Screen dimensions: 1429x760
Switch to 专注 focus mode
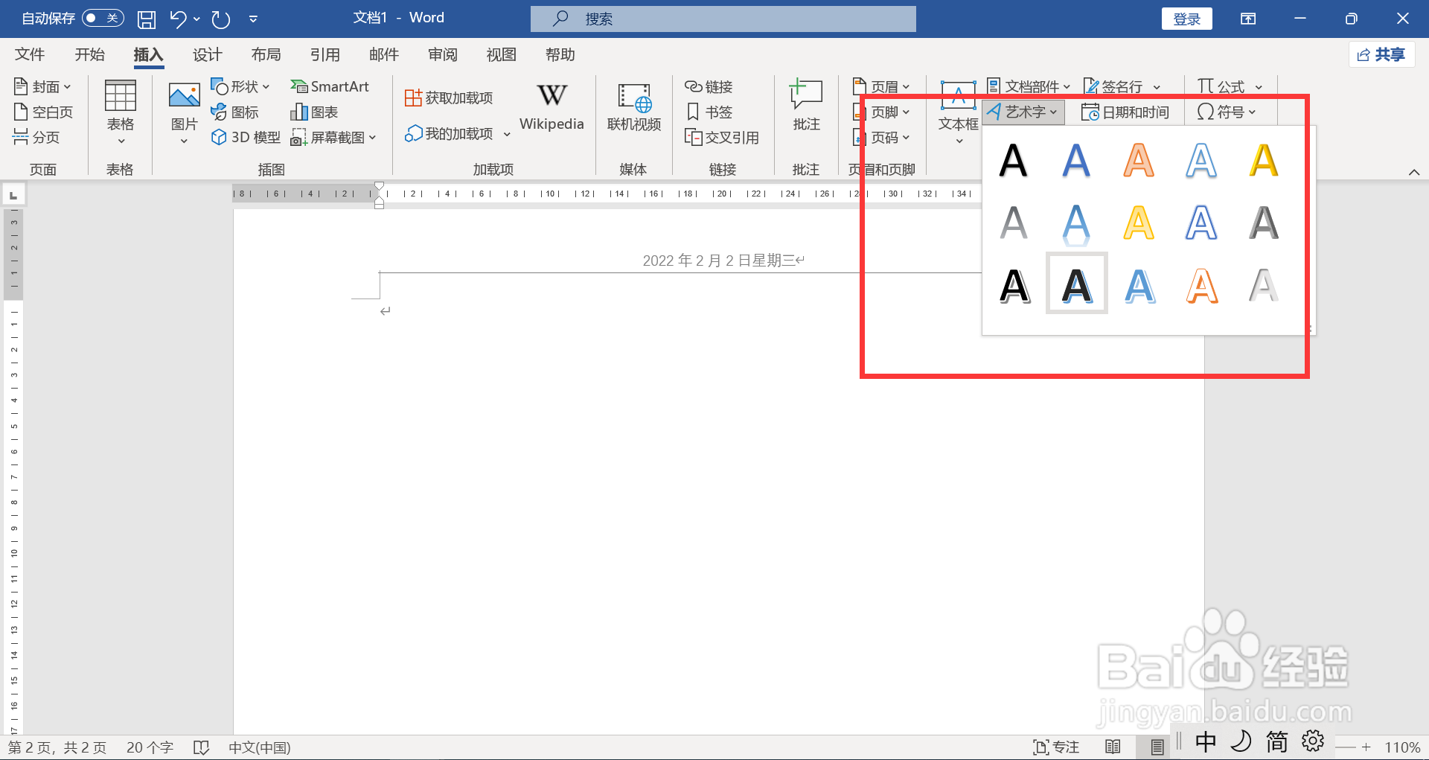pyautogui.click(x=1056, y=747)
